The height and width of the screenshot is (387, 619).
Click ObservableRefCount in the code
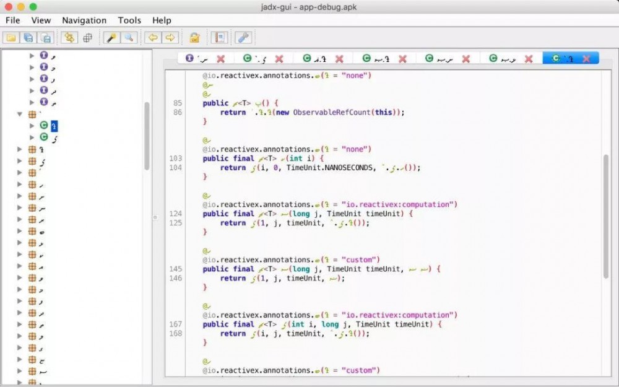pos(332,113)
